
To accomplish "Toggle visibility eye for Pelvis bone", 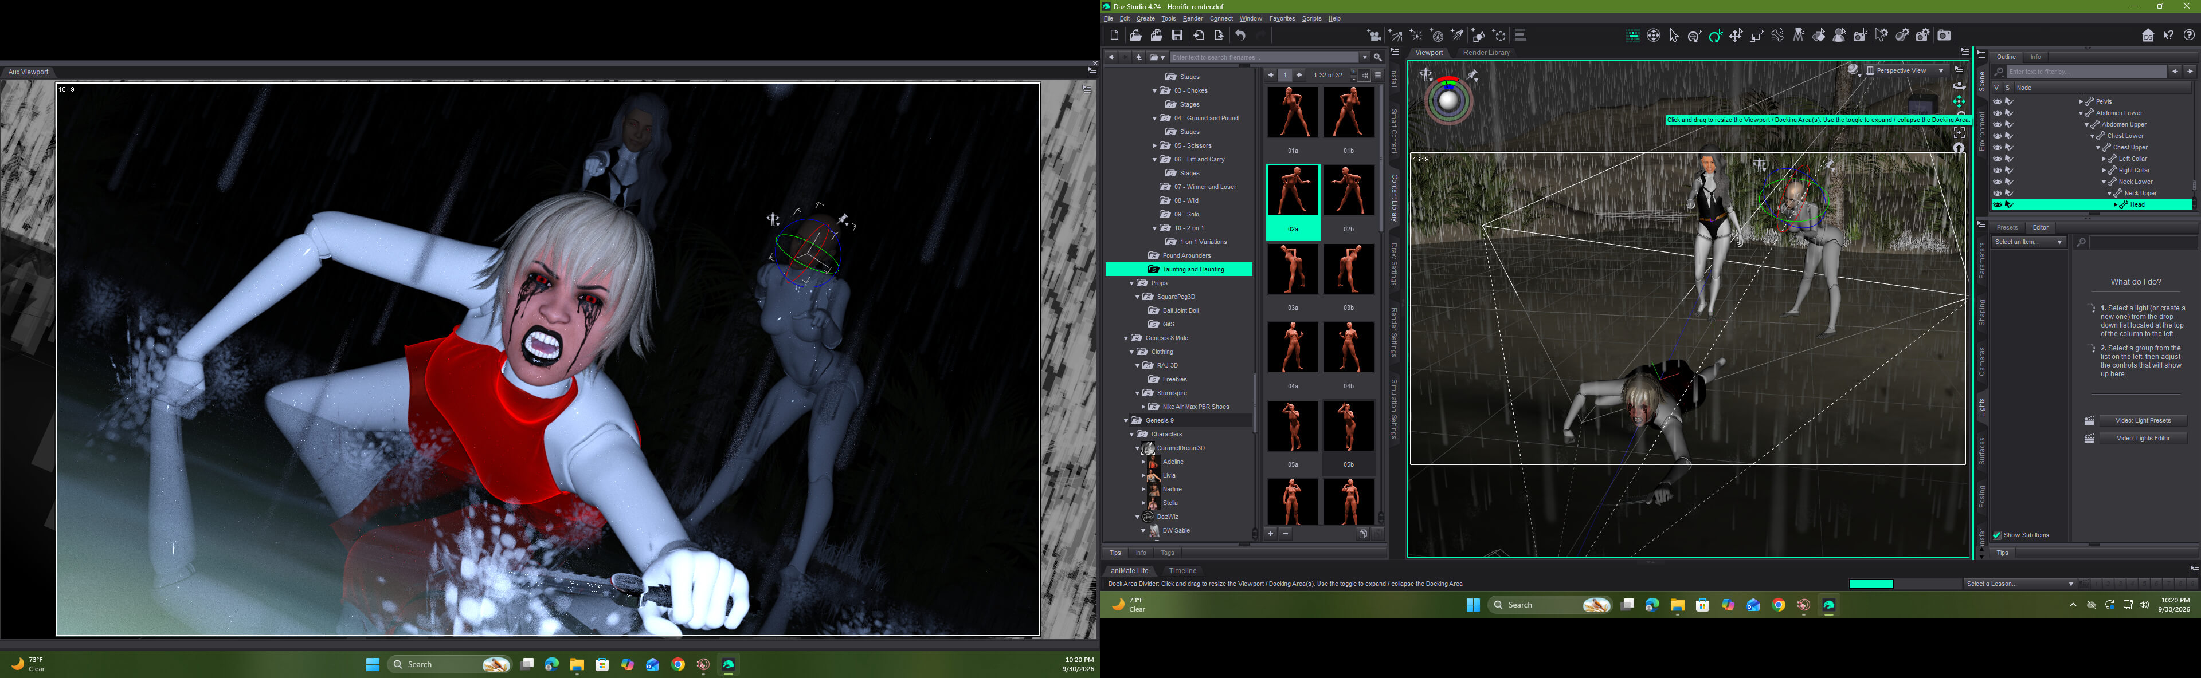I will pyautogui.click(x=1997, y=101).
